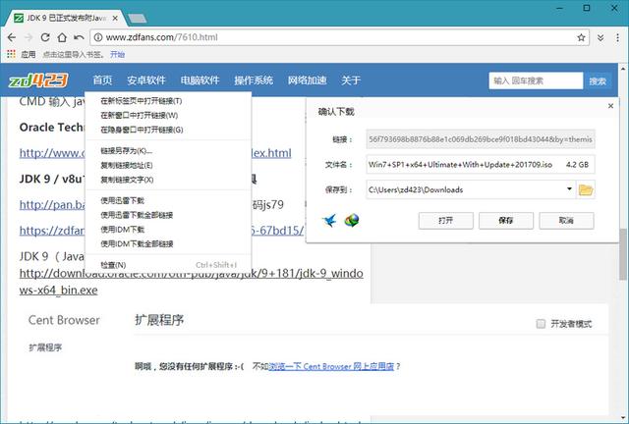Open Android software nav item
Screen dimensions: 629x424
click(146, 80)
